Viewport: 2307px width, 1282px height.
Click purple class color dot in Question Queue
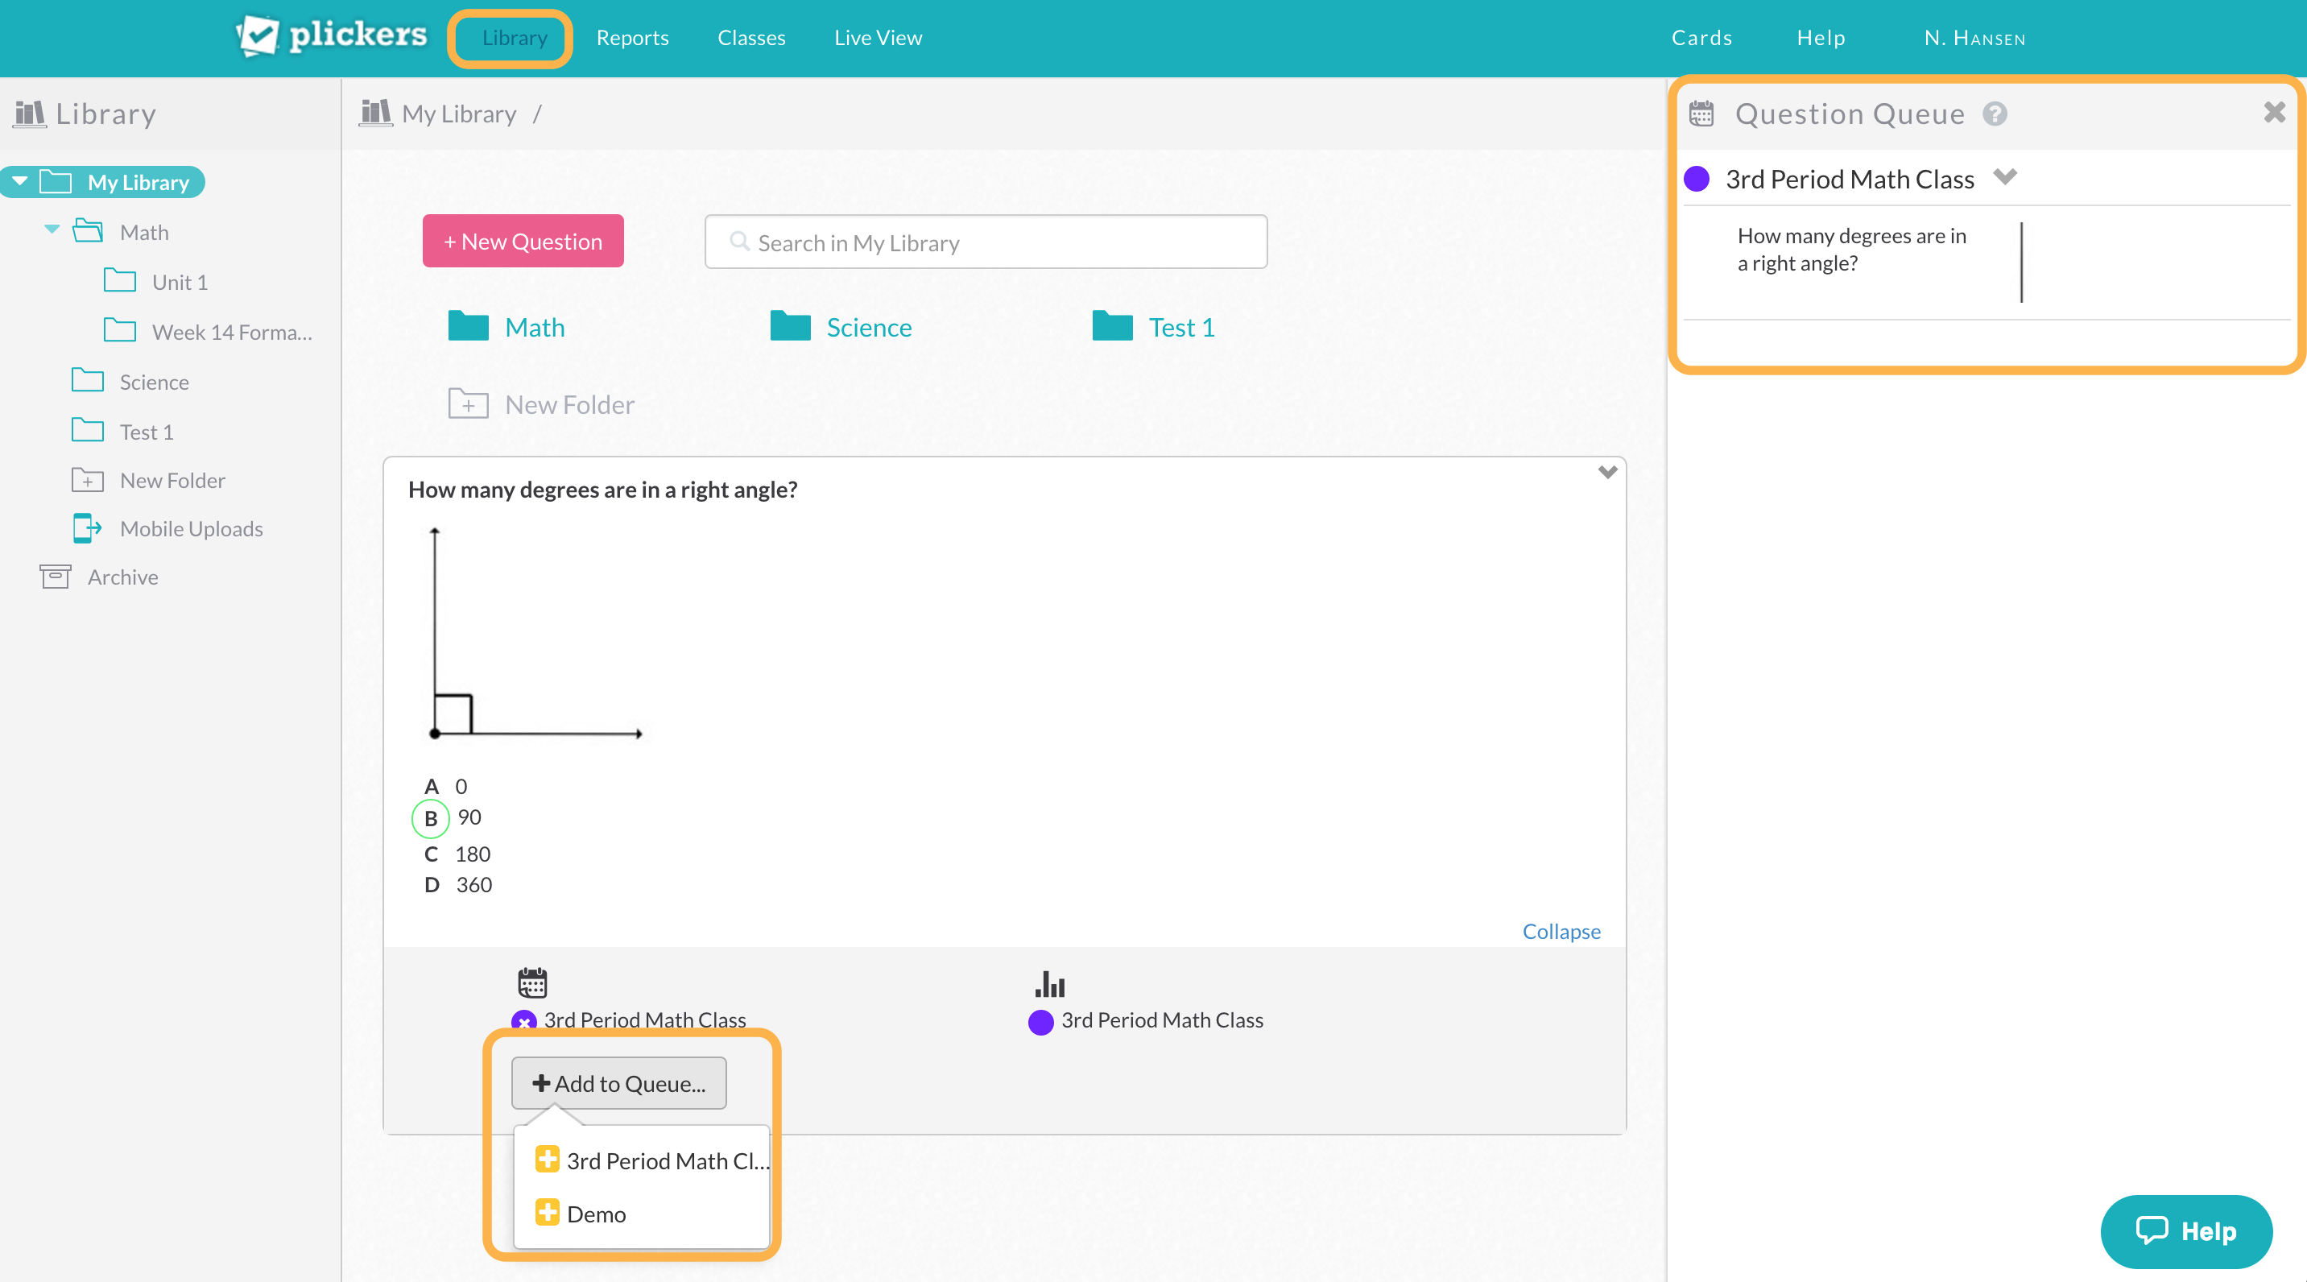[1696, 180]
